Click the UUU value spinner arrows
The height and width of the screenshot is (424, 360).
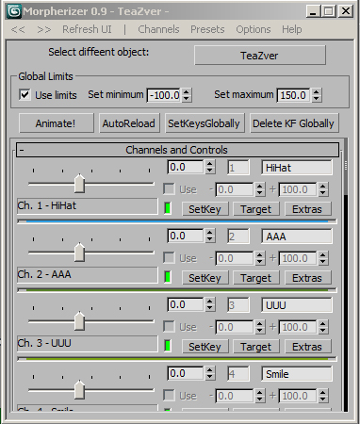(210, 304)
